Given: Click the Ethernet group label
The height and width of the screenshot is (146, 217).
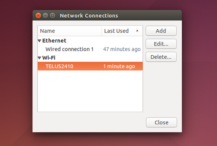Looking at the screenshot, I should click(54, 41).
